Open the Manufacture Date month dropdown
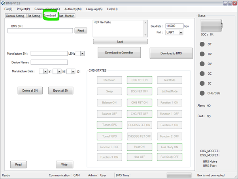The image size is (238, 179). [x=59, y=71]
